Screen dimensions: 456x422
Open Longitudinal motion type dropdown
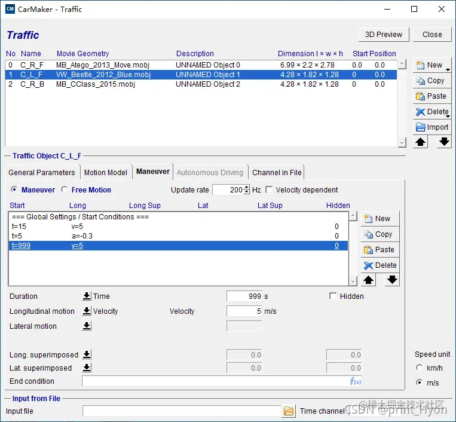click(87, 311)
